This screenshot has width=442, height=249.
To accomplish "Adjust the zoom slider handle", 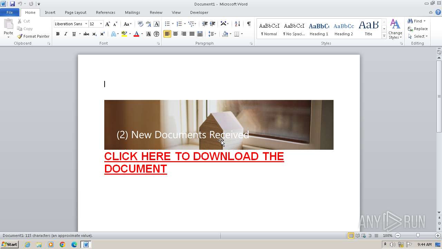I will click(418, 236).
